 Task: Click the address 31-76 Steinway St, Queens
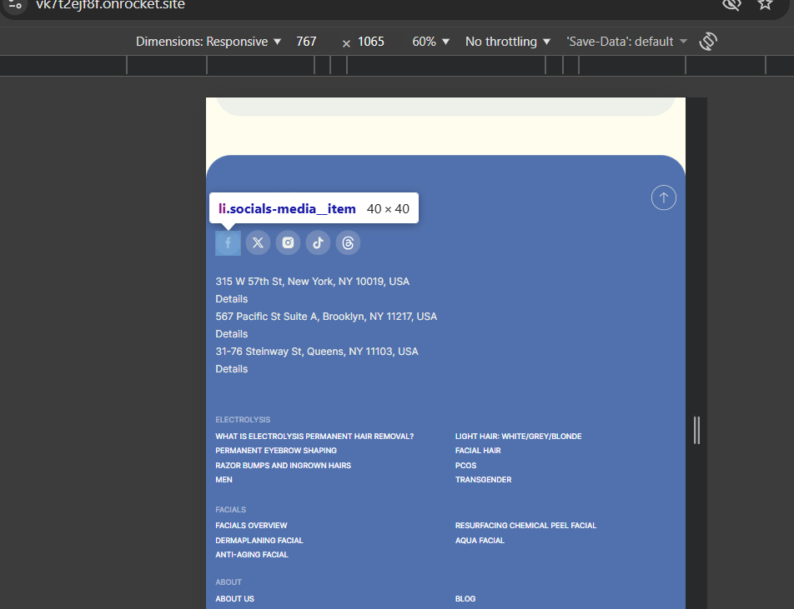click(x=317, y=351)
